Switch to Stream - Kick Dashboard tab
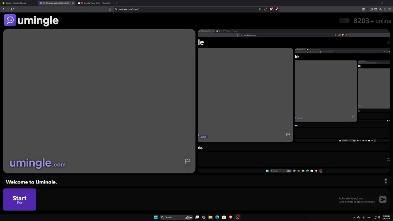 click(x=19, y=3)
